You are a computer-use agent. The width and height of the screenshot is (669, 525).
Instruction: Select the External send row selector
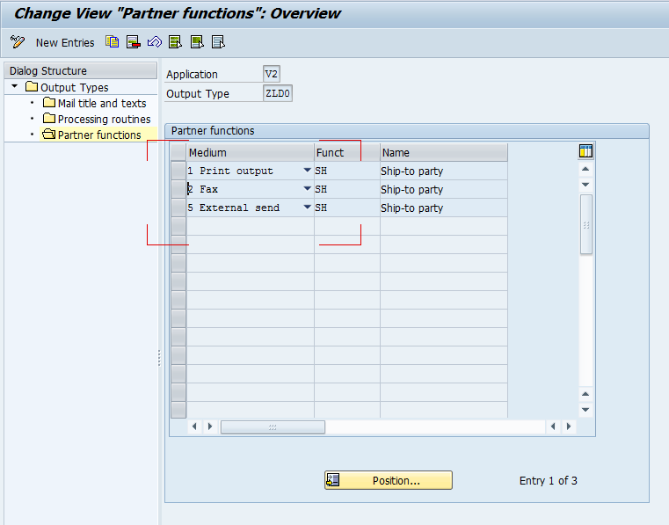178,208
